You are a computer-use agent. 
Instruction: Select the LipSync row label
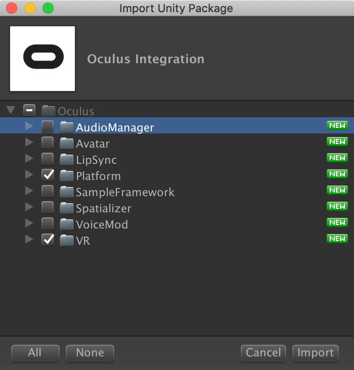click(x=97, y=160)
